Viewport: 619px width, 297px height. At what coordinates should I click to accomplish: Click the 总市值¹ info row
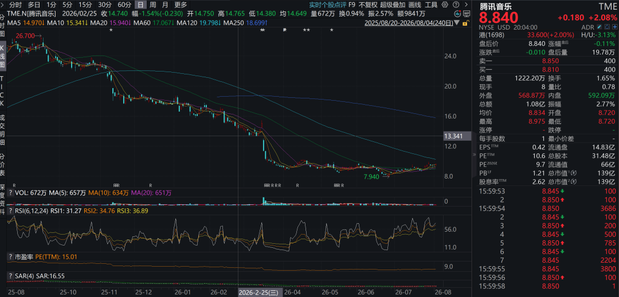click(x=582, y=173)
